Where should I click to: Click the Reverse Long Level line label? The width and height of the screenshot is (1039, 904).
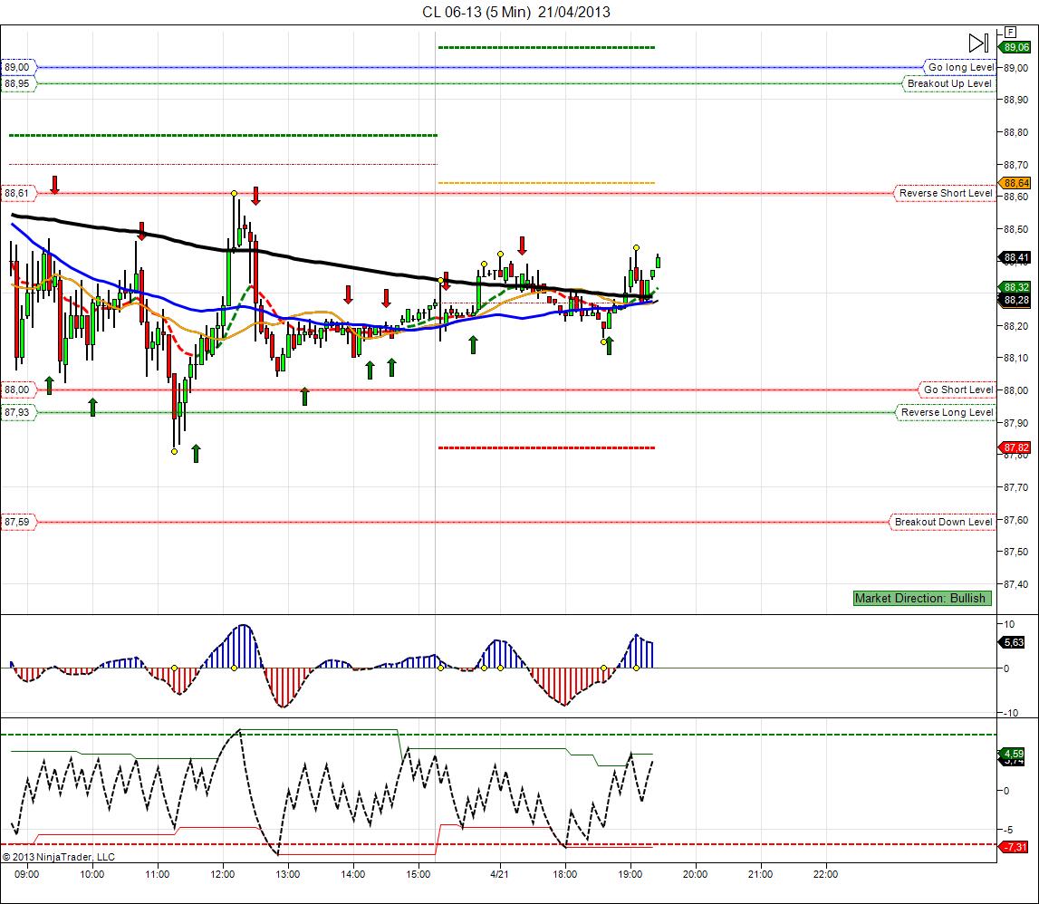[947, 412]
